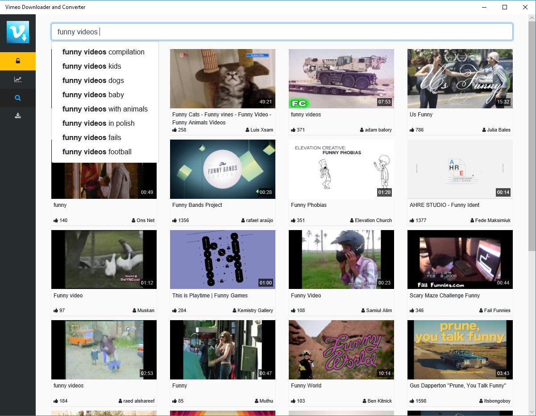Choose suggestion 'funny videos kids'
The width and height of the screenshot is (536, 416).
point(92,66)
